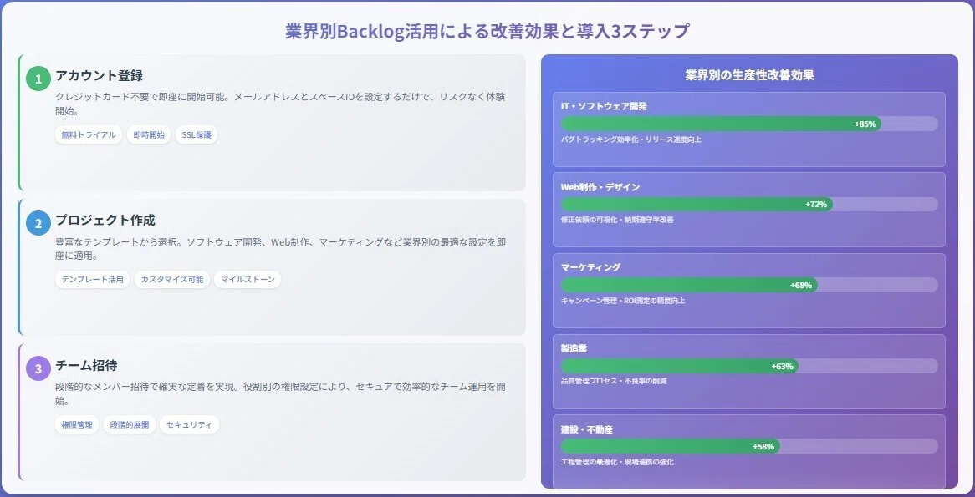Screen dimensions: 975x497
Task: Click the 業界別の生産性改善効果 panel title
Action: (749, 75)
